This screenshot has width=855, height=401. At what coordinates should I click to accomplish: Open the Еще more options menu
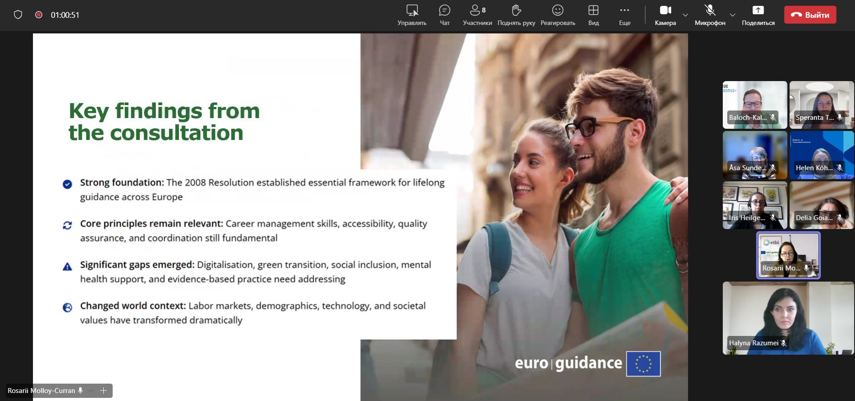[x=624, y=15]
